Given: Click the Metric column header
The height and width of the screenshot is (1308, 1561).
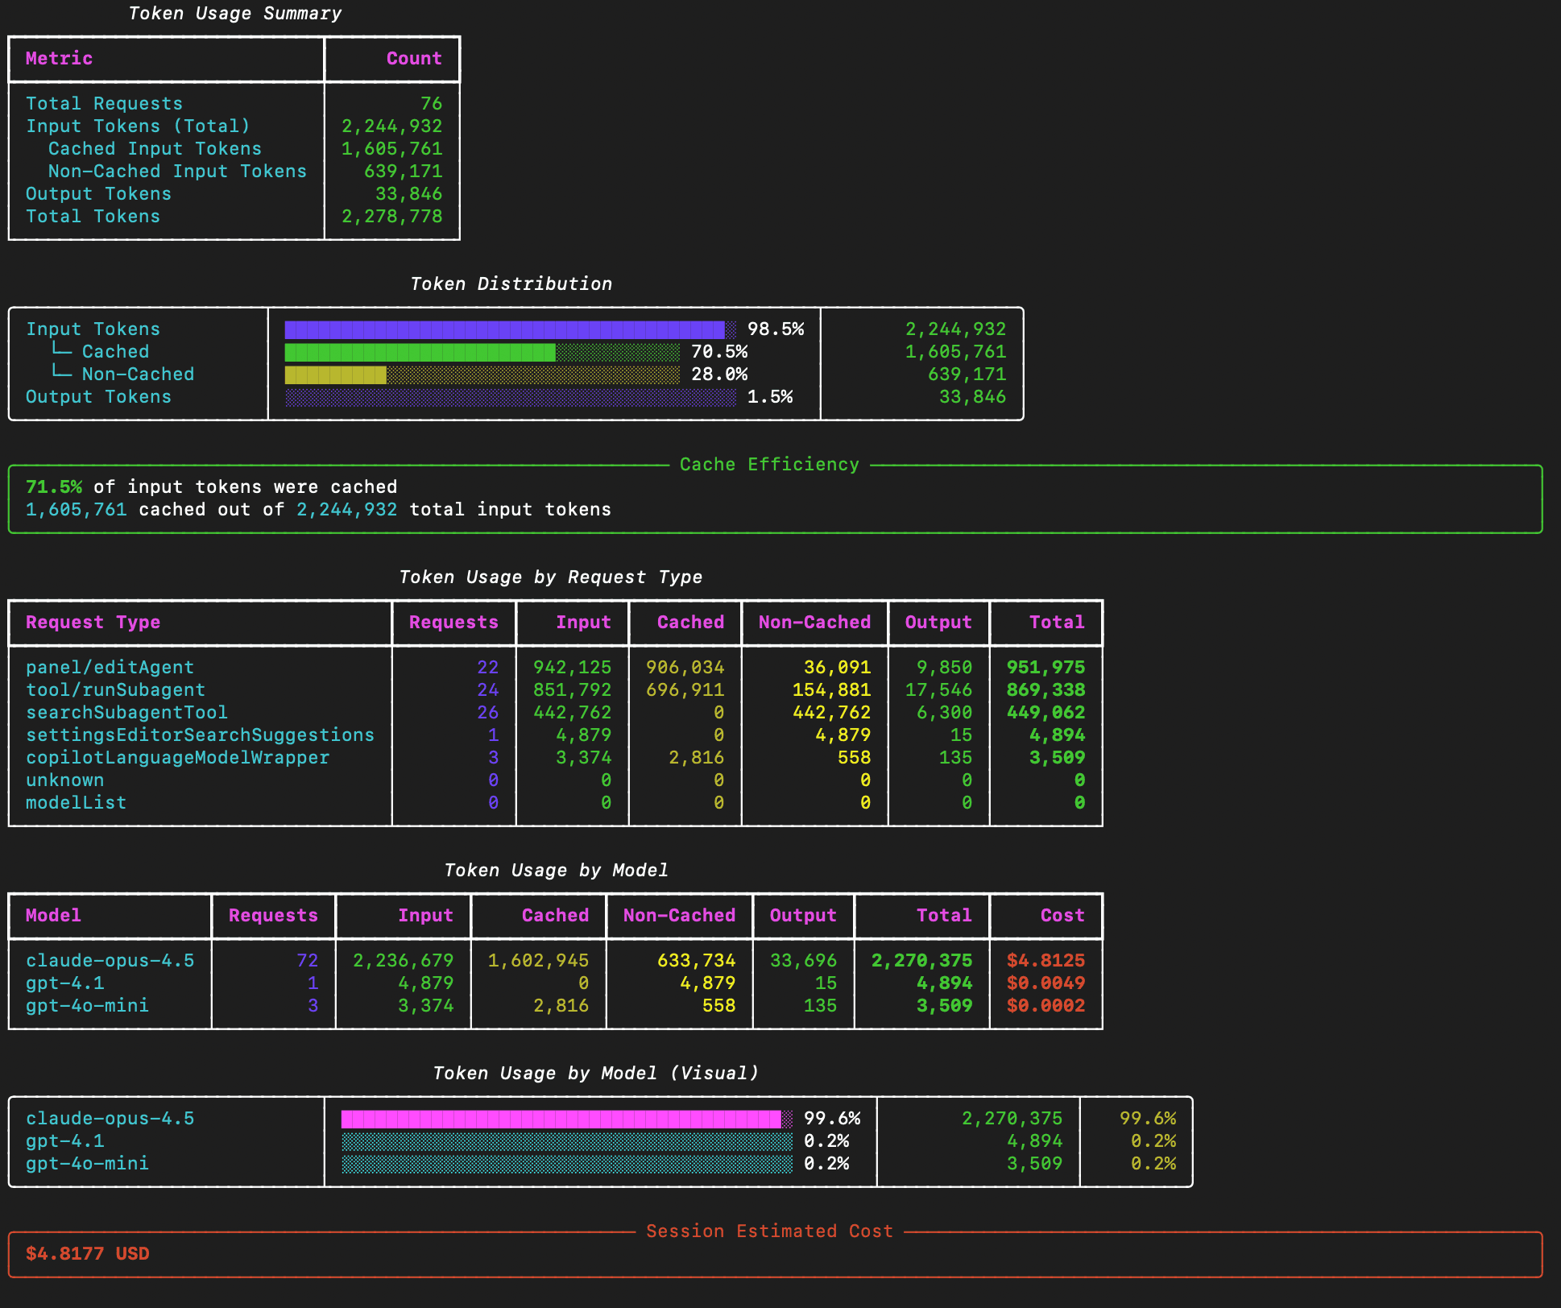Looking at the screenshot, I should (59, 59).
